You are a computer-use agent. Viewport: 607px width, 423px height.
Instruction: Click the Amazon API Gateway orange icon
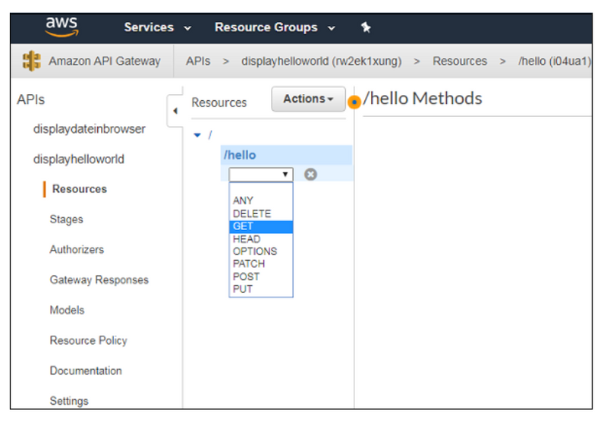pyautogui.click(x=32, y=62)
